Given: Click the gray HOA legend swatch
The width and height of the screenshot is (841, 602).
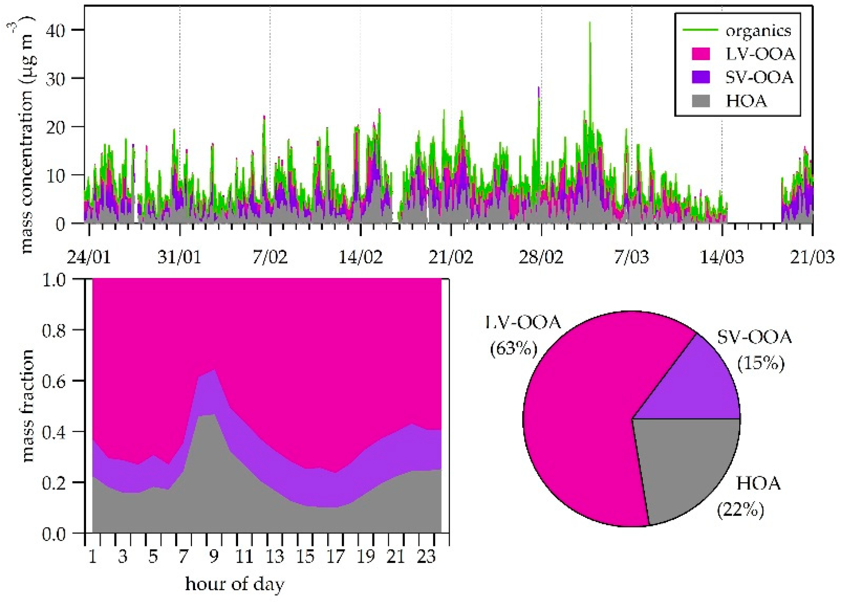Looking at the screenshot, I should pyautogui.click(x=700, y=101).
